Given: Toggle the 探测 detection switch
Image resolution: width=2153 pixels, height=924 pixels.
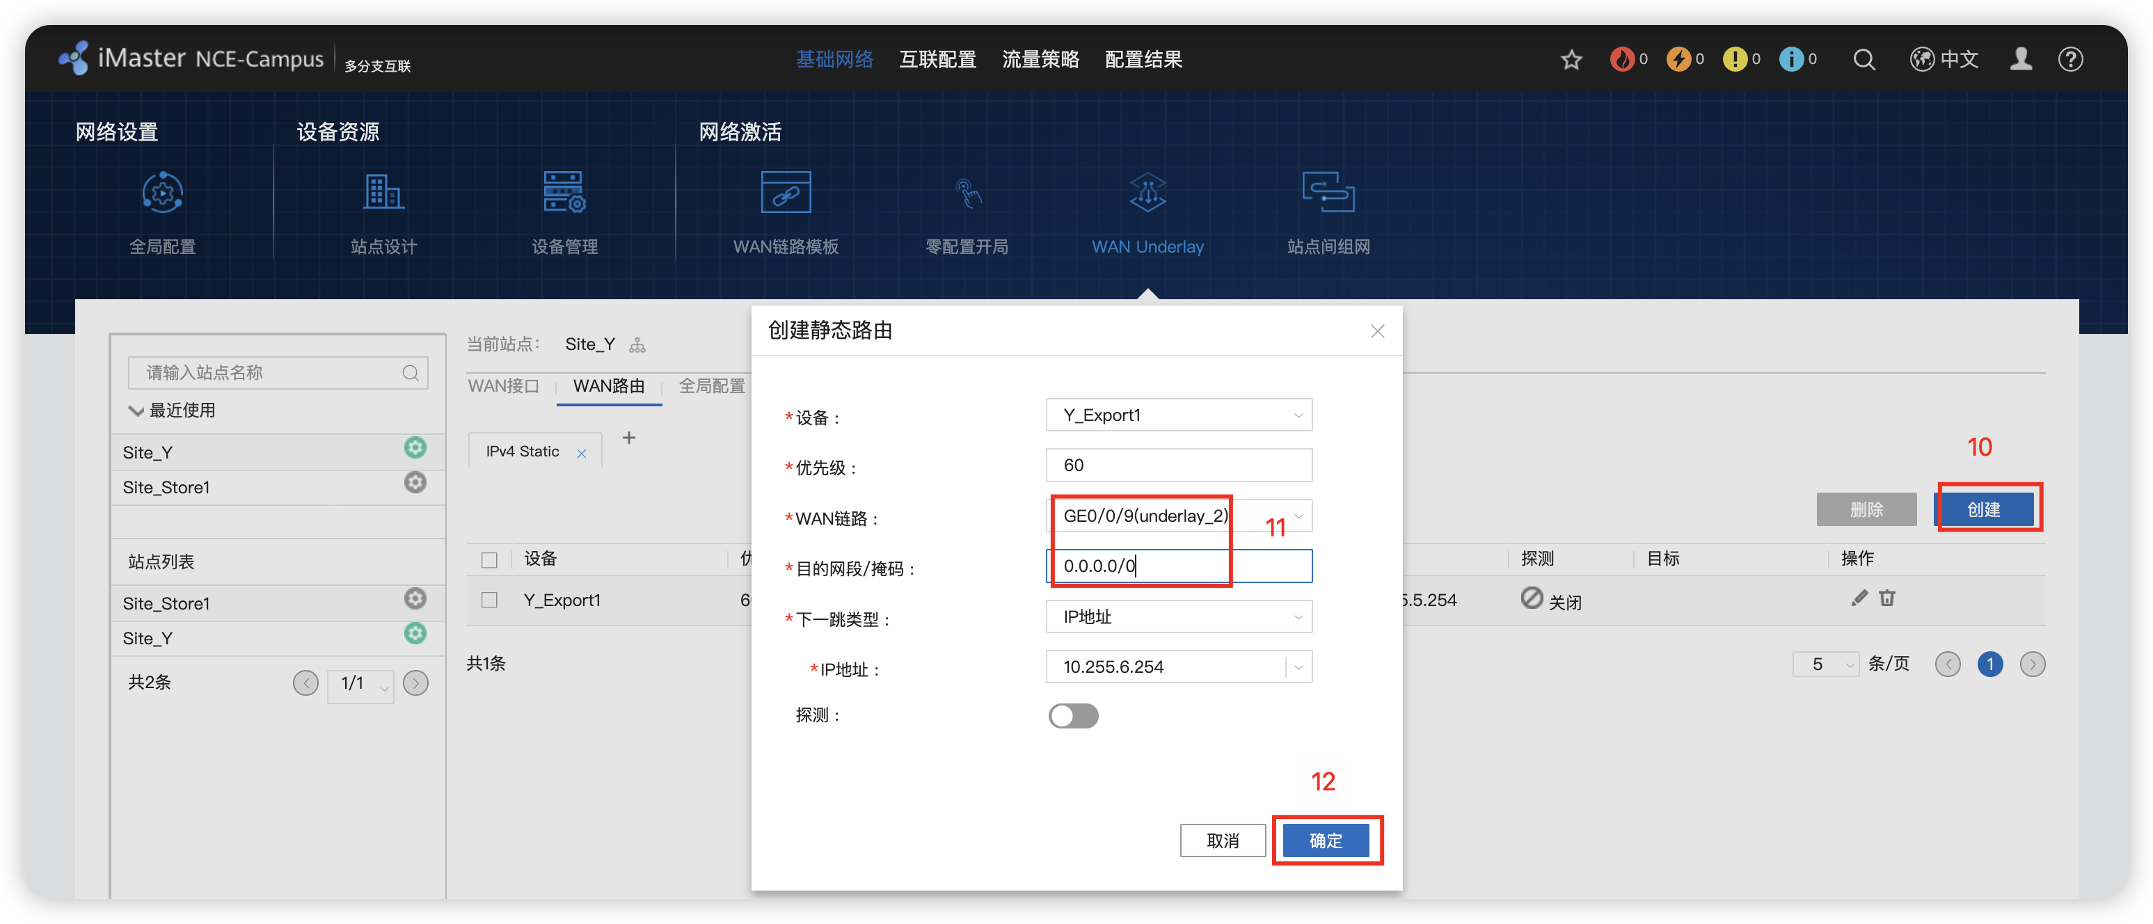Looking at the screenshot, I should coord(1073,716).
